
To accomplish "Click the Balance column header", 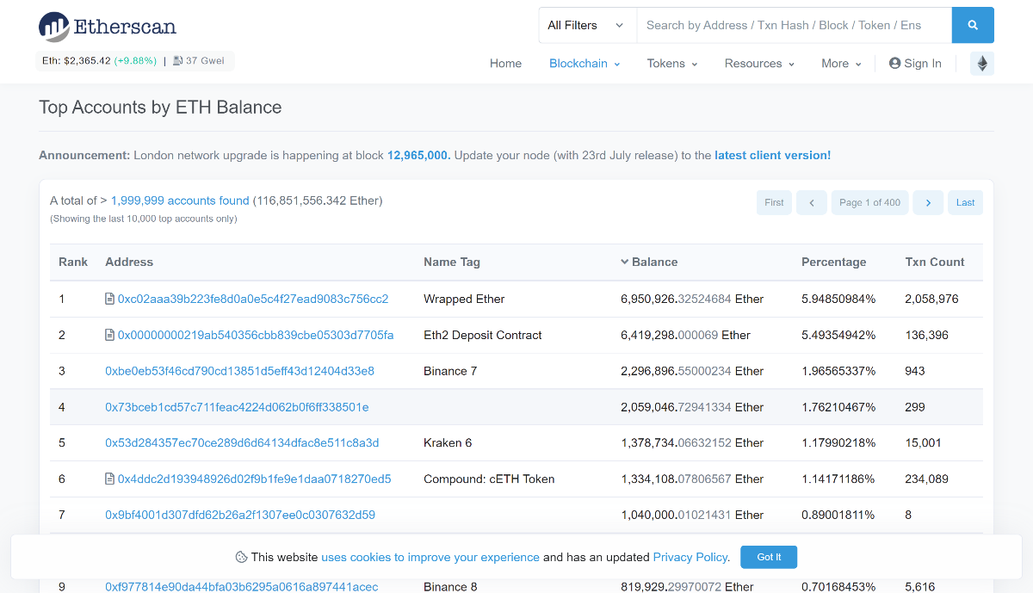I will point(654,263).
